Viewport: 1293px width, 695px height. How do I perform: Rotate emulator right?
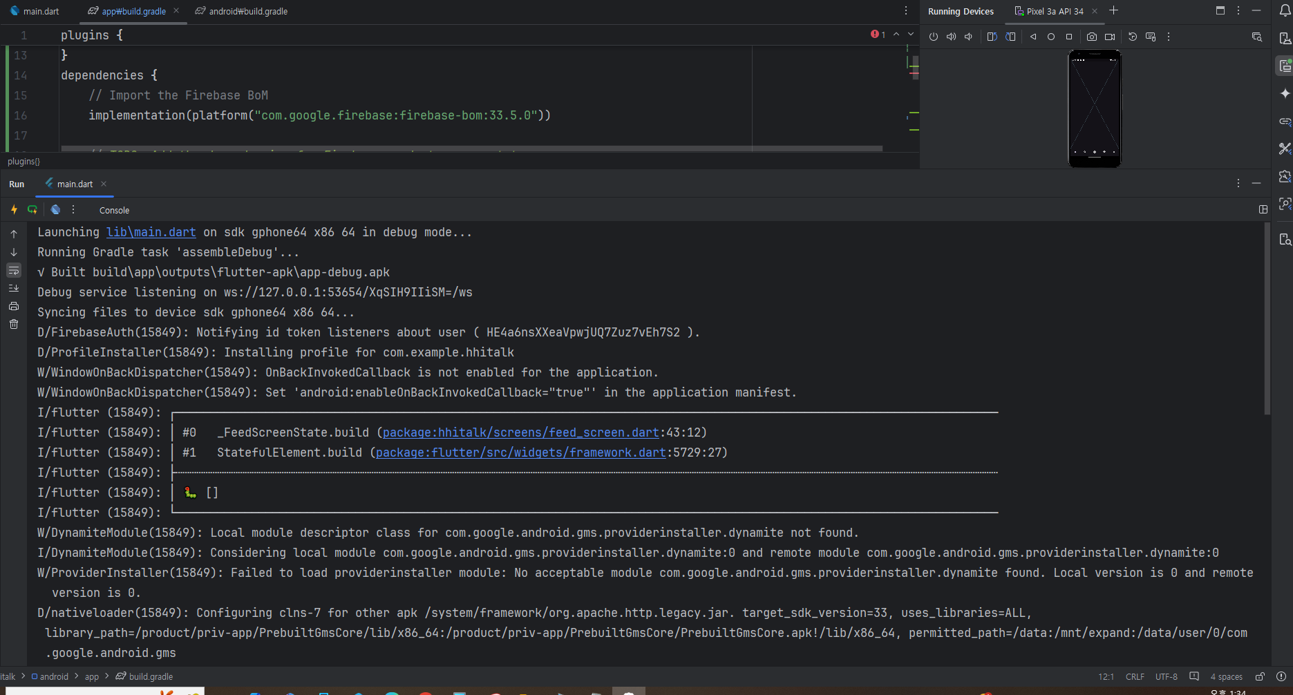(x=1010, y=37)
